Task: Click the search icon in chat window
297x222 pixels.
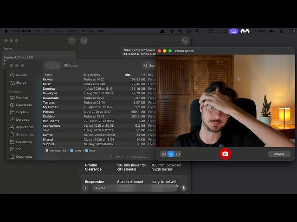Action: (185, 41)
